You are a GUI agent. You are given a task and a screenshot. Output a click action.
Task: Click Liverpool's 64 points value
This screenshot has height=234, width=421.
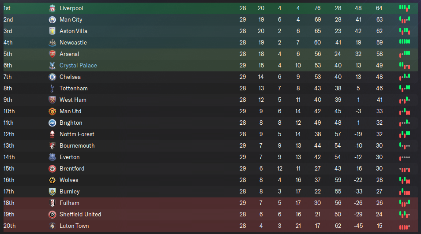pos(379,8)
